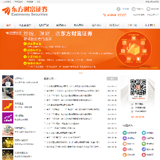Screen dimensions: 160x160
Task: Open the blue bar-chart quick link icon
Action: pyautogui.click(x=144, y=149)
